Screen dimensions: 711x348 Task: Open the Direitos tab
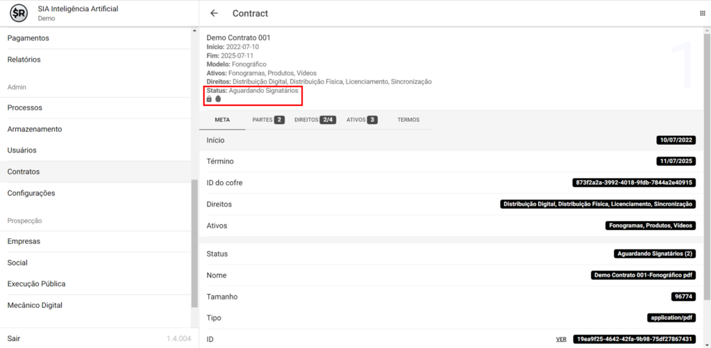click(x=315, y=120)
